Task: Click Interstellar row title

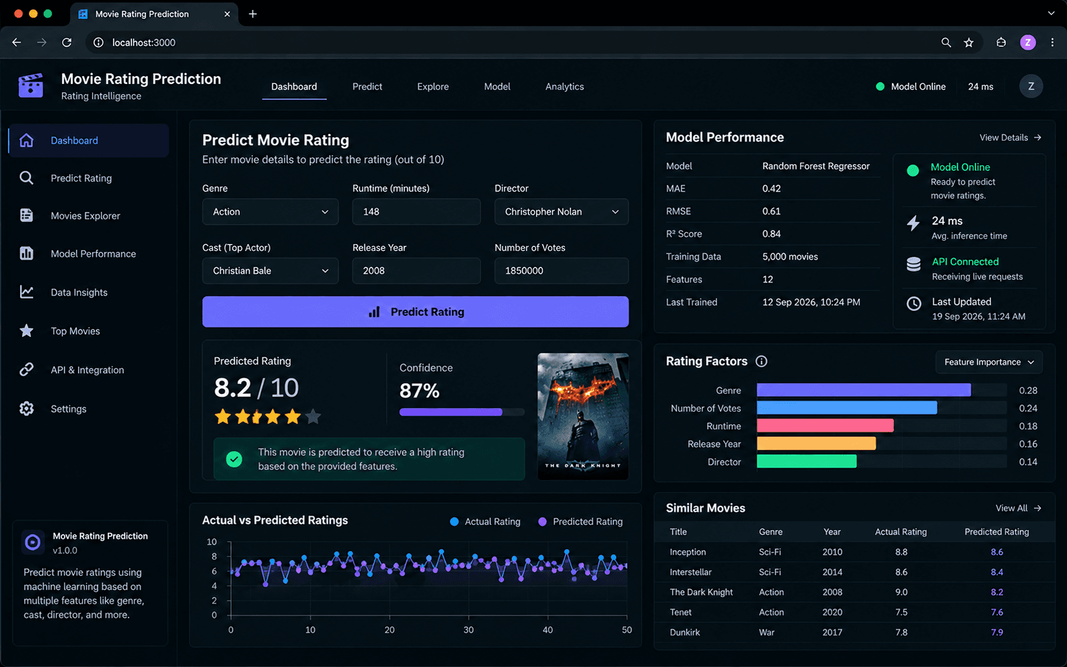Action: 690,572
